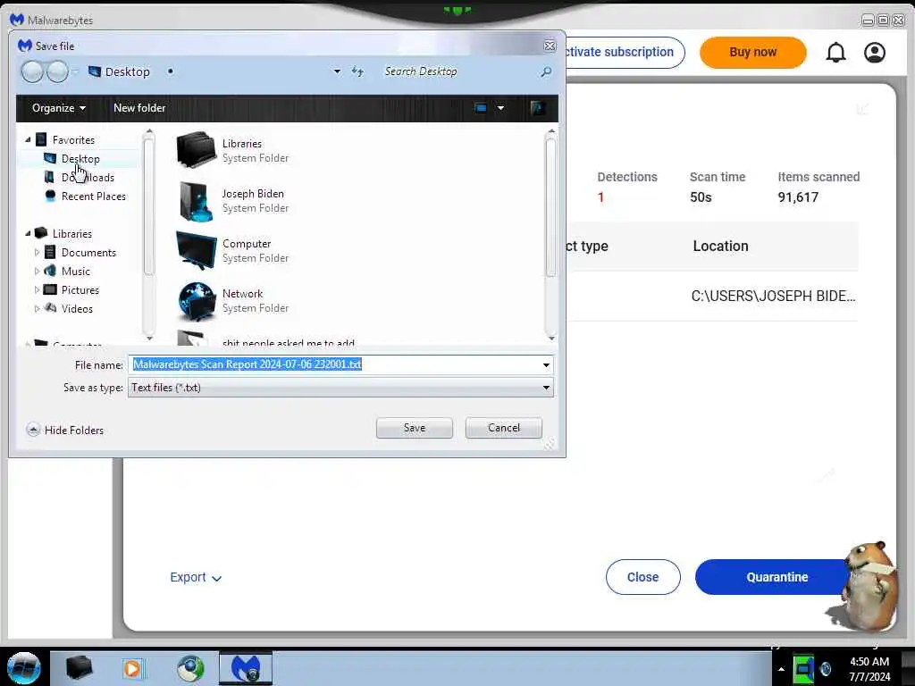Click the Desktop breadcrumb in address bar
Viewport: 915px width, 686px height.
pos(127,71)
